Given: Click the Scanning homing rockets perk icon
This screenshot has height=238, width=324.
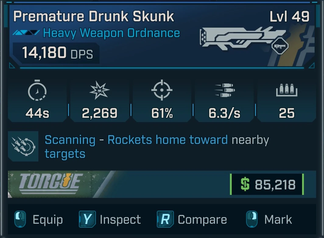Looking at the screenshot, I should 23,146.
